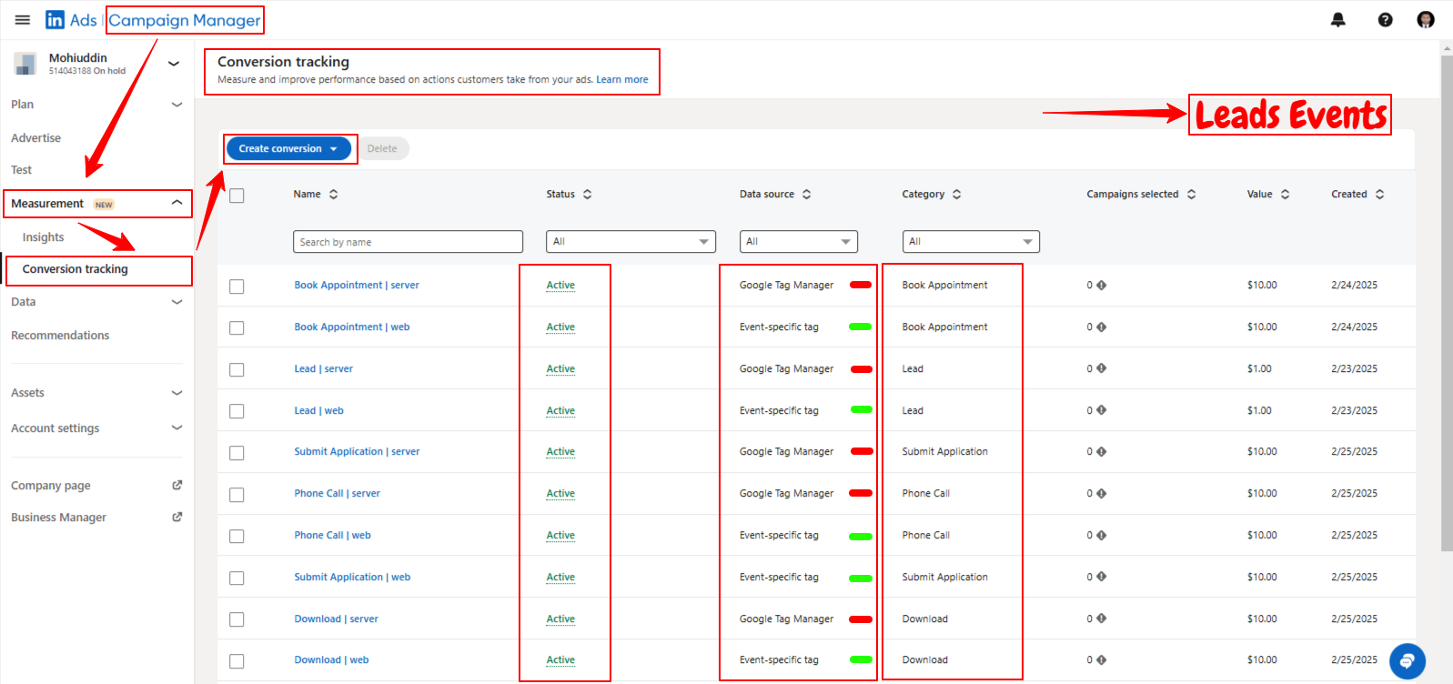The image size is (1453, 684).
Task: Go to Recommendations in the sidebar
Action: tap(60, 336)
